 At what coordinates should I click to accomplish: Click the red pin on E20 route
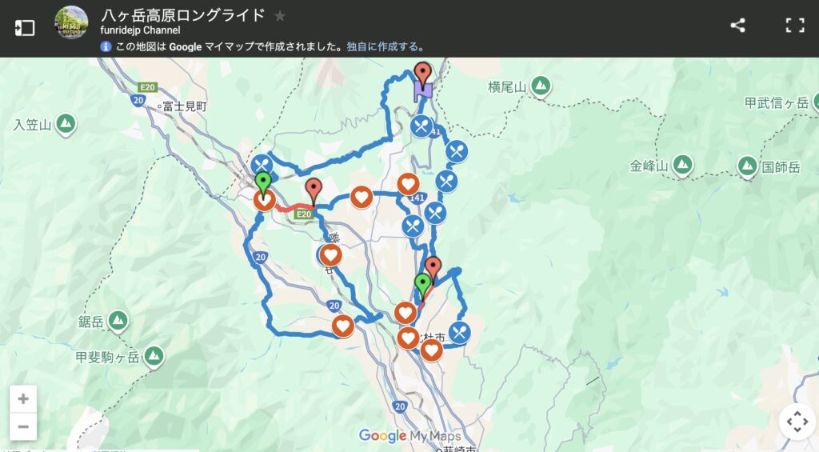tap(314, 192)
